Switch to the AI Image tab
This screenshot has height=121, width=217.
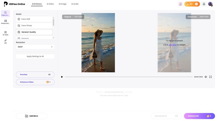[x=62, y=4]
